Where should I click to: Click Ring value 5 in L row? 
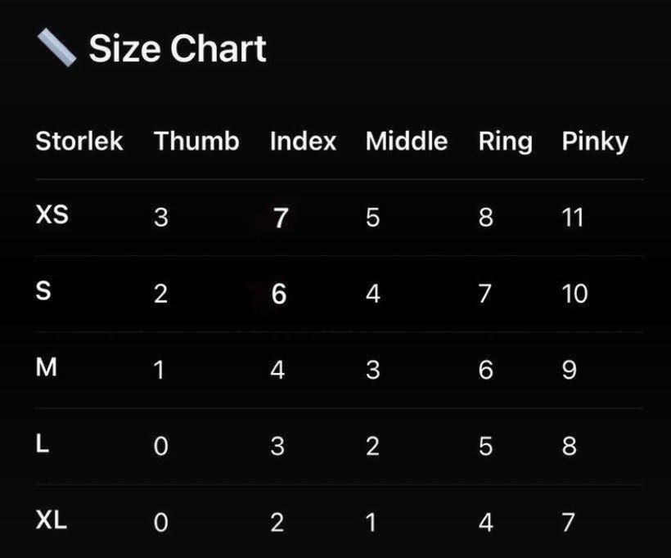pos(485,447)
